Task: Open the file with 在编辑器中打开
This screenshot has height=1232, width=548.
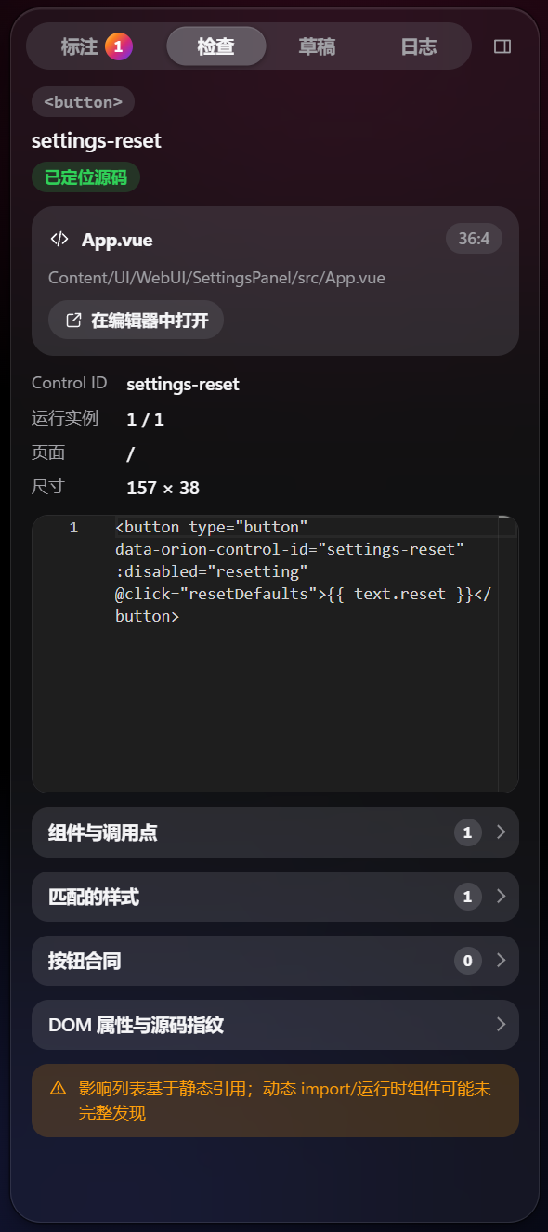Action: point(137,321)
